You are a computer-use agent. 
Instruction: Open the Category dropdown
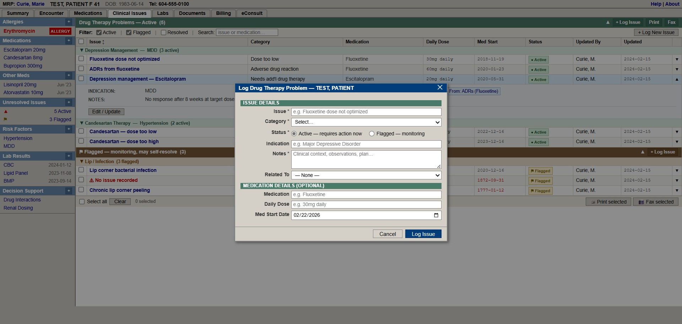coord(366,122)
